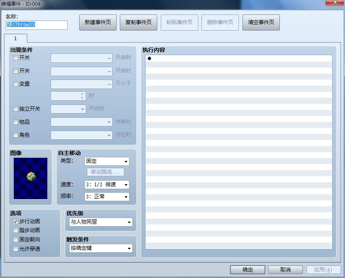
Task: Open the 独立开关 dropdown
Action: 68,109
